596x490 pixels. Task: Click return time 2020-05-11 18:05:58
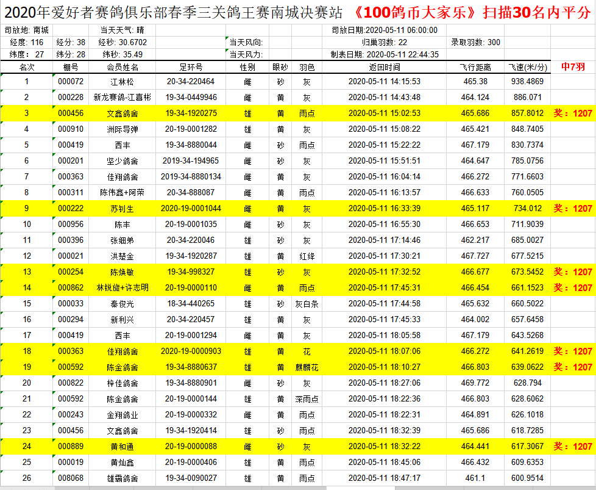(385, 336)
